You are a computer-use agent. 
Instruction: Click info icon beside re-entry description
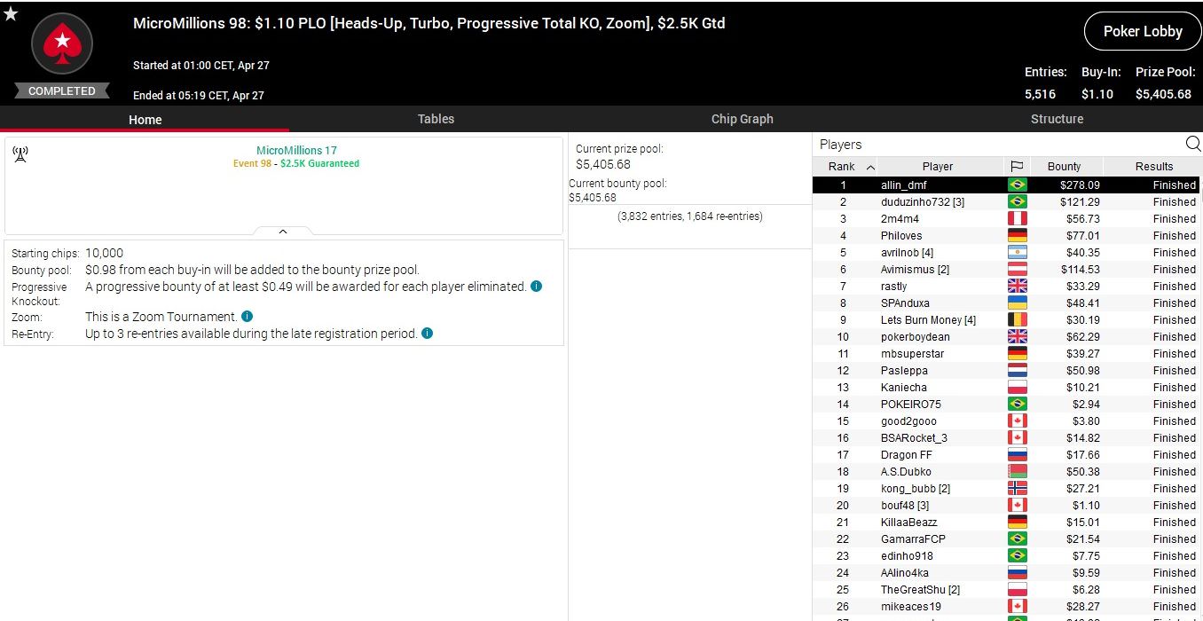coord(427,334)
